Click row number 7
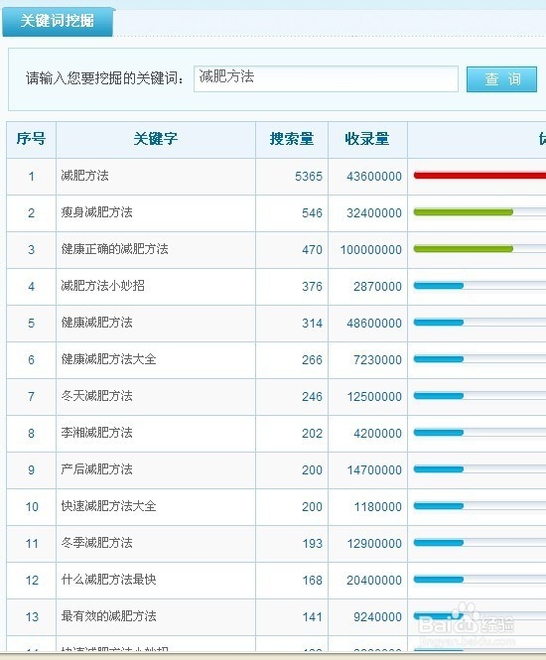 [31, 397]
